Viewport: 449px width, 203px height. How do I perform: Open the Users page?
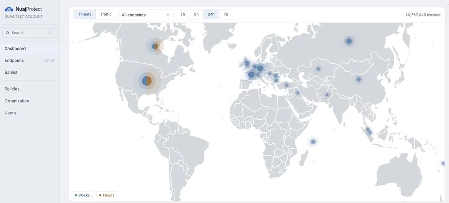(x=30, y=113)
